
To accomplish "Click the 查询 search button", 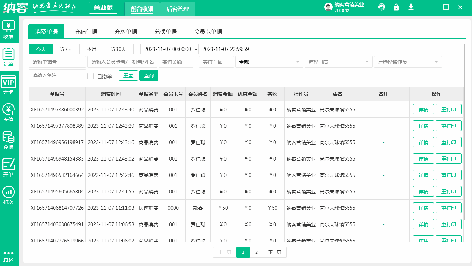I will [x=149, y=75].
